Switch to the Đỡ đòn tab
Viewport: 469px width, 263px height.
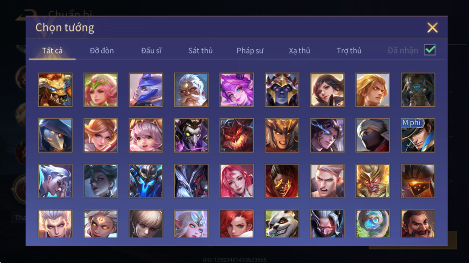point(102,51)
